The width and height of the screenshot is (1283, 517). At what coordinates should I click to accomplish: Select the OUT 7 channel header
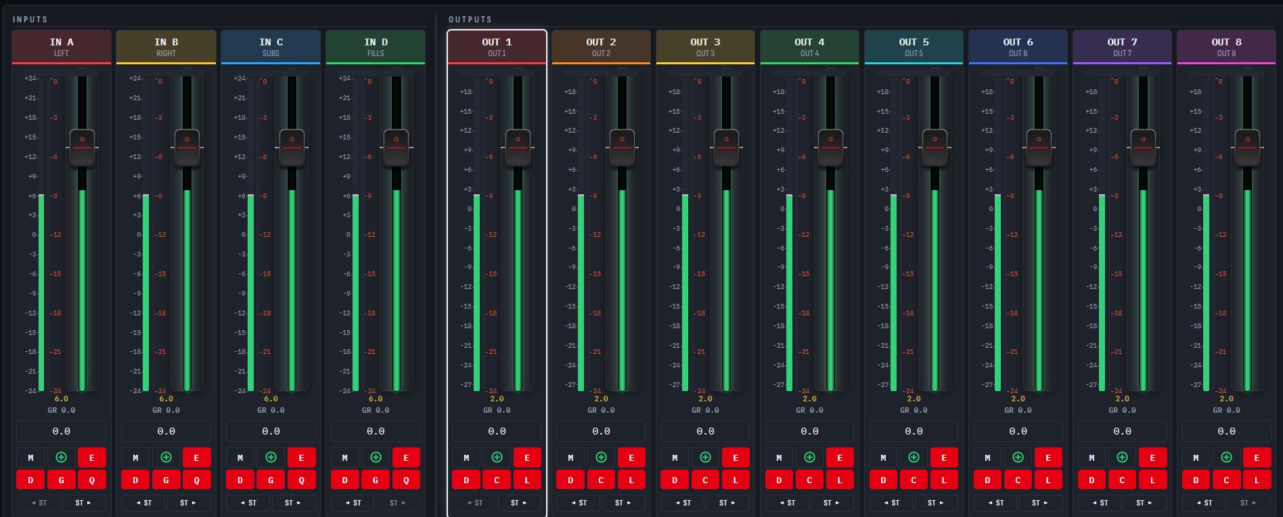pos(1122,47)
